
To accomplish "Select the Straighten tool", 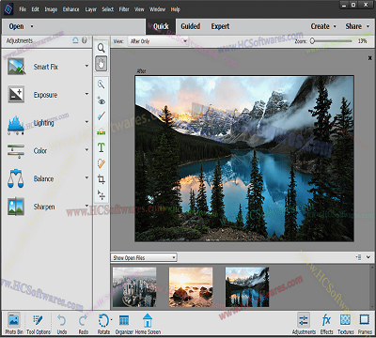I will pyautogui.click(x=101, y=131).
